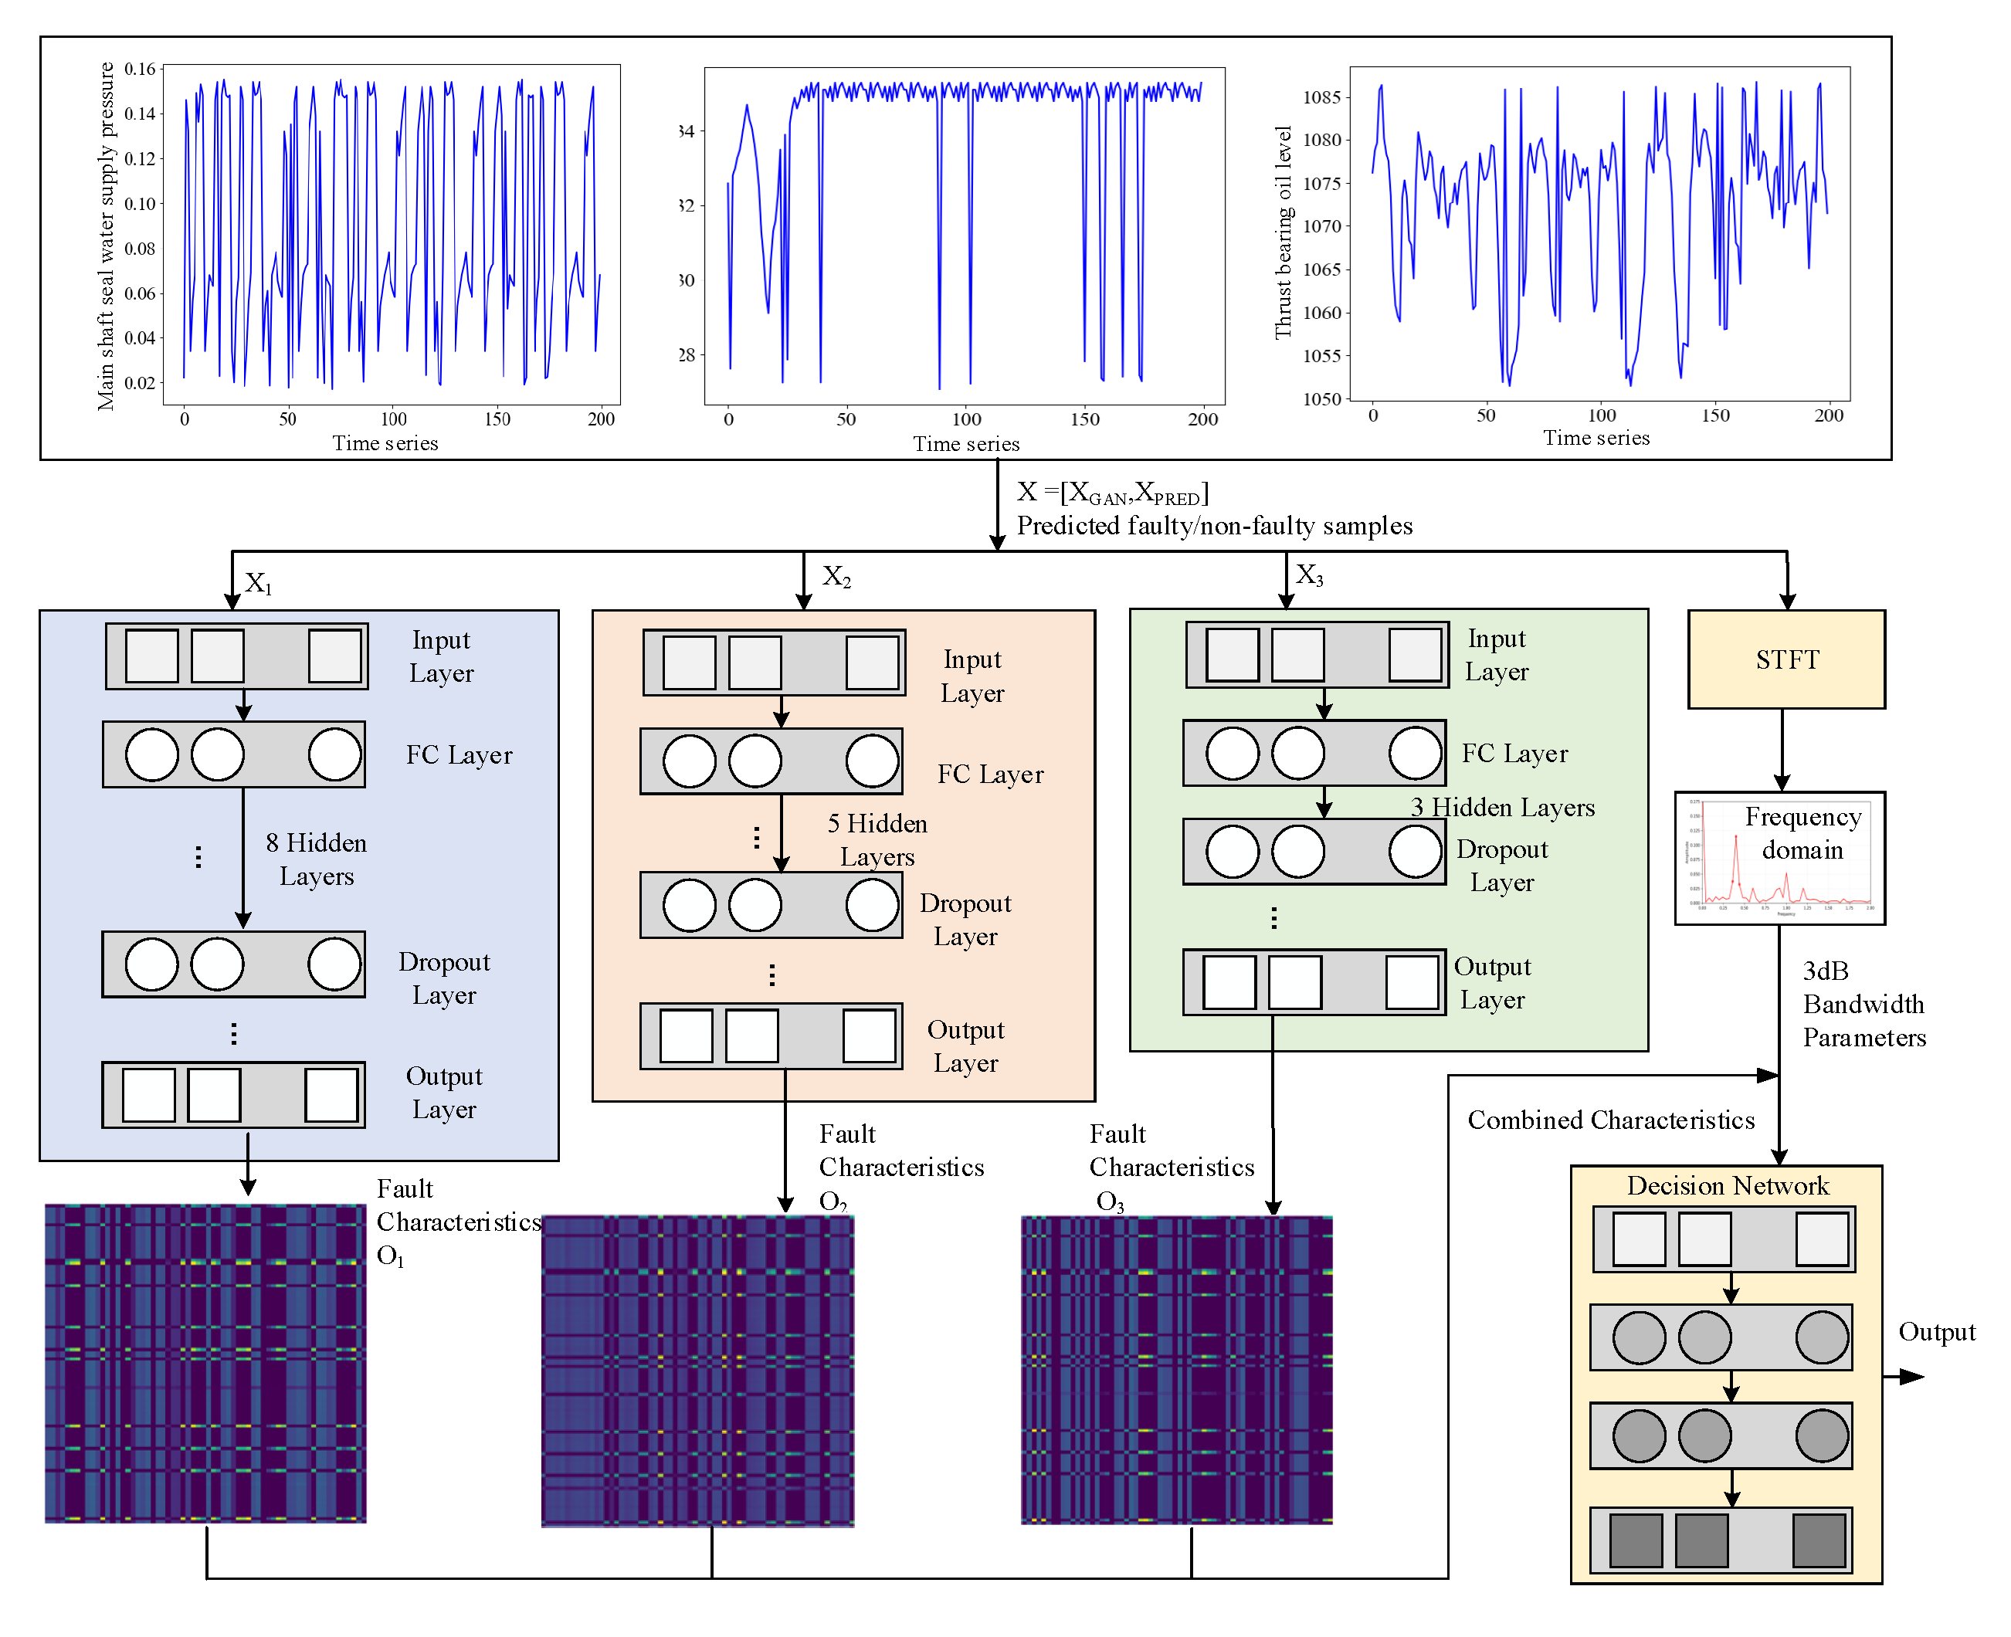Click the 3 Hidden Layers label
The image size is (2011, 1637).
1501,807
